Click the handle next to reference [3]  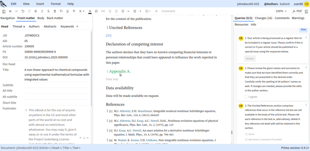[107, 130]
